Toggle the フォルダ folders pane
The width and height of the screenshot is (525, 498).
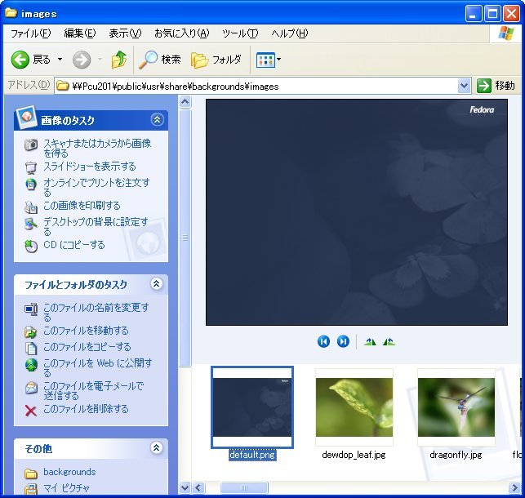click(216, 60)
